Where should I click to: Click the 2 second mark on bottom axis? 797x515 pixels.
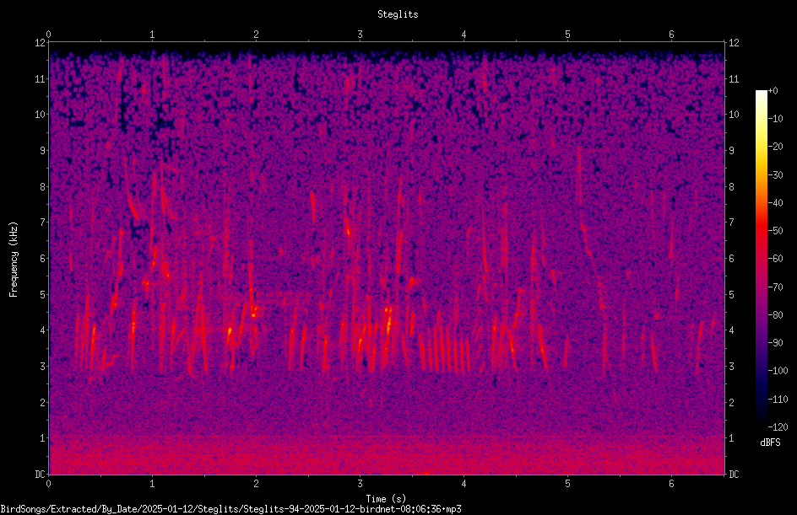pyautogui.click(x=256, y=484)
